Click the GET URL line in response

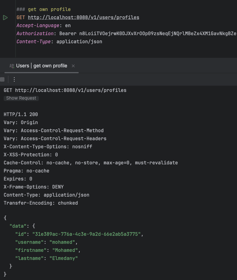(65, 90)
